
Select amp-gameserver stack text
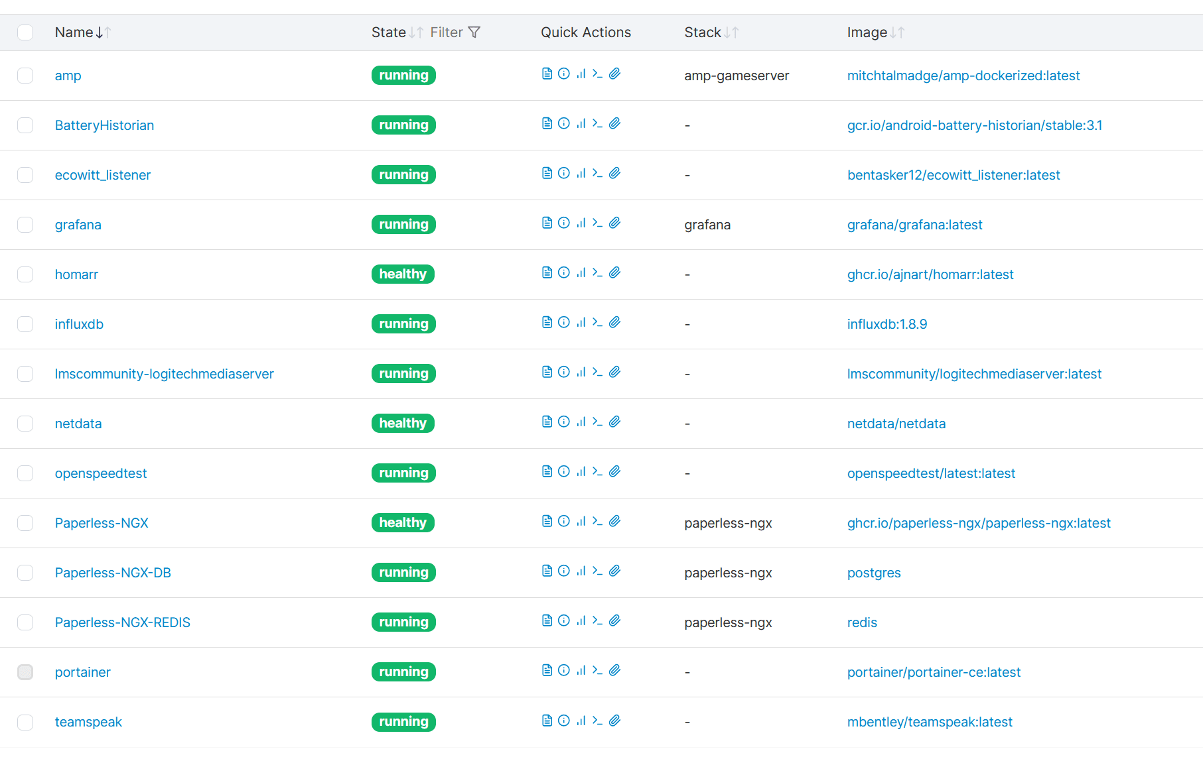click(x=737, y=76)
